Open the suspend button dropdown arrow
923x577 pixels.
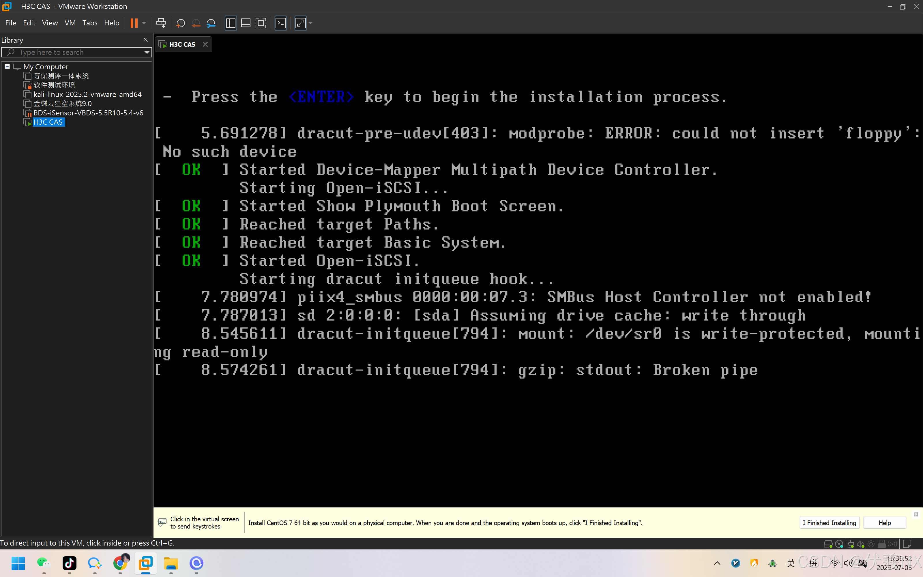point(144,23)
